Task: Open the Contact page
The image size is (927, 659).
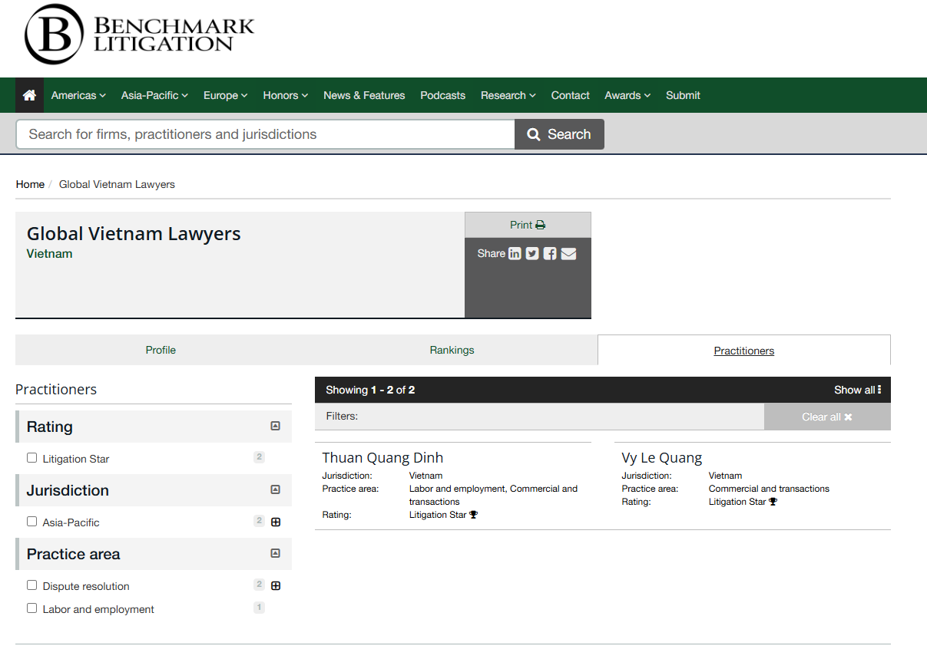Action: click(x=570, y=95)
